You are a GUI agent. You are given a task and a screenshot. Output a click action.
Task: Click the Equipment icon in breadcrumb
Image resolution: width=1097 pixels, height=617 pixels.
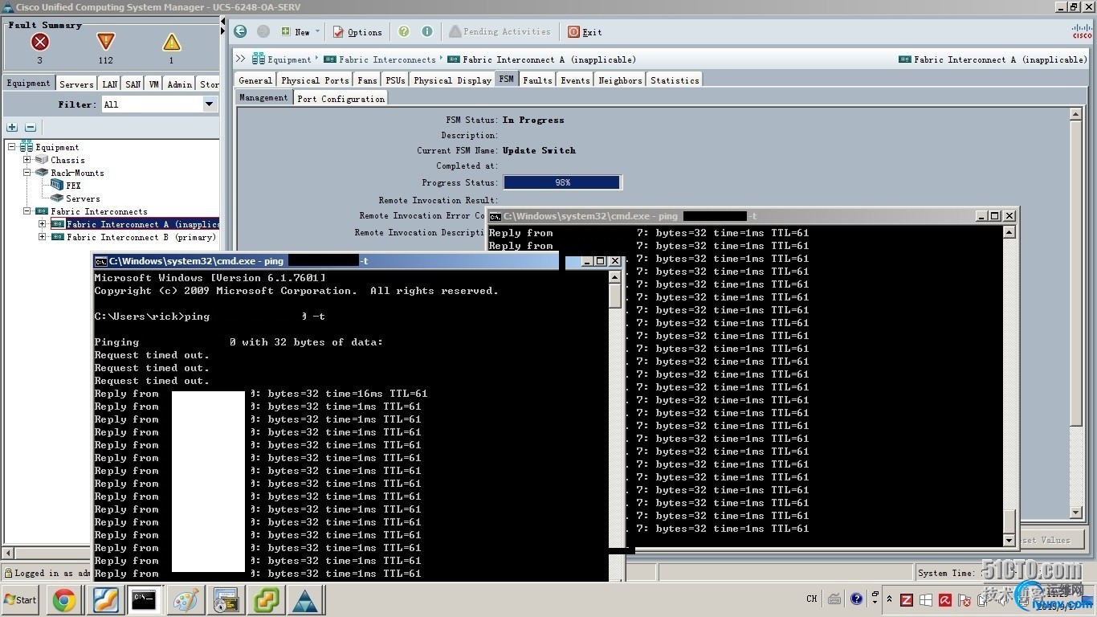pyautogui.click(x=259, y=59)
